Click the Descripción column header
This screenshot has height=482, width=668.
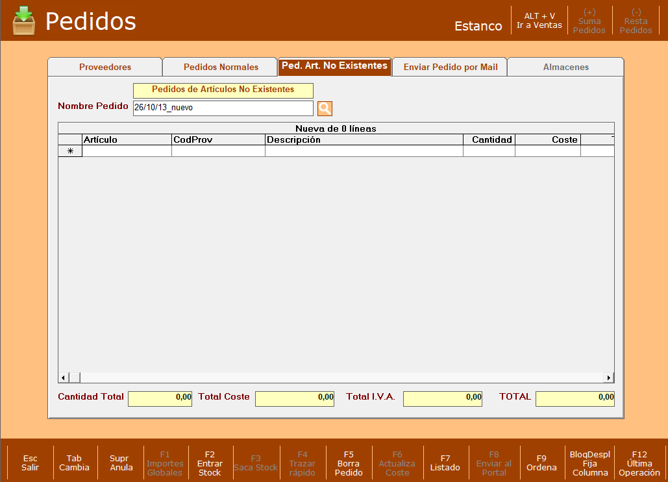364,139
